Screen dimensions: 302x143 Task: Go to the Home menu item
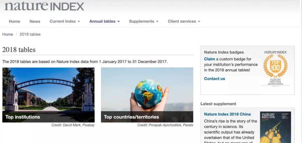tap(15, 21)
